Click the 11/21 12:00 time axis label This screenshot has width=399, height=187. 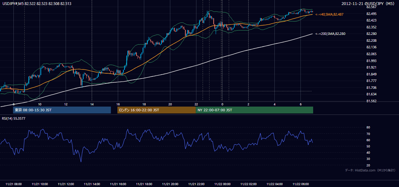(x=66, y=184)
